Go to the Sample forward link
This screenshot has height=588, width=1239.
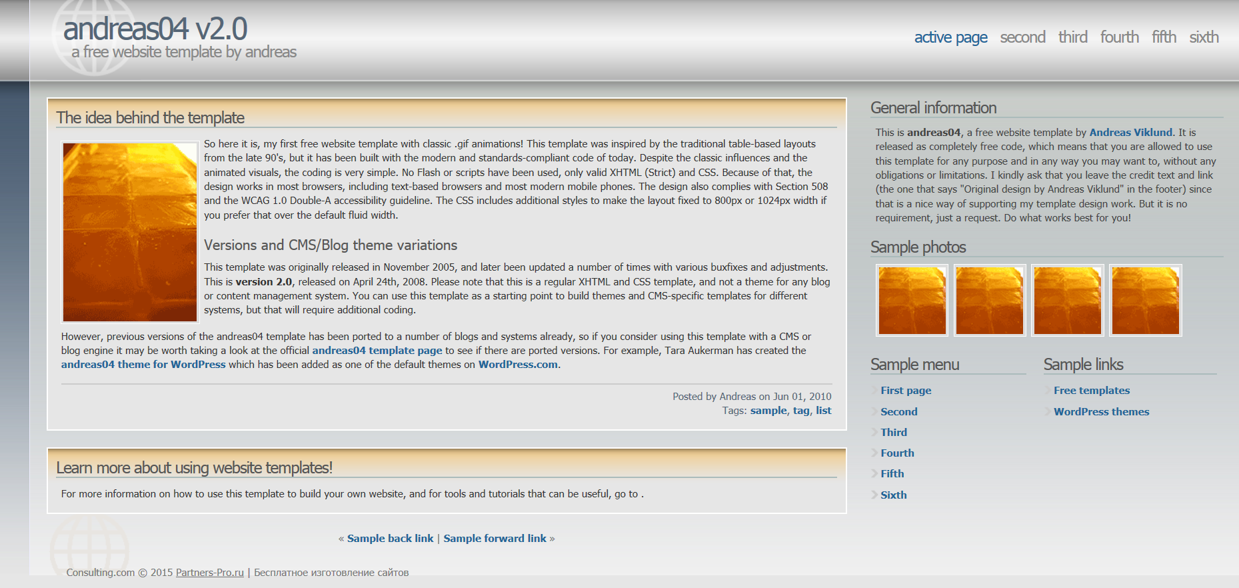pyautogui.click(x=495, y=539)
